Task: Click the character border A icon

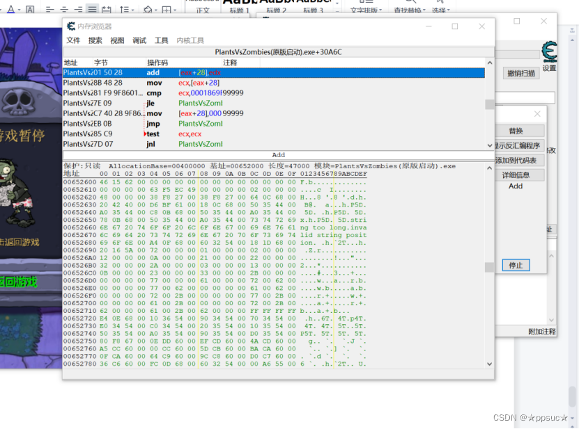Action: click(x=30, y=9)
